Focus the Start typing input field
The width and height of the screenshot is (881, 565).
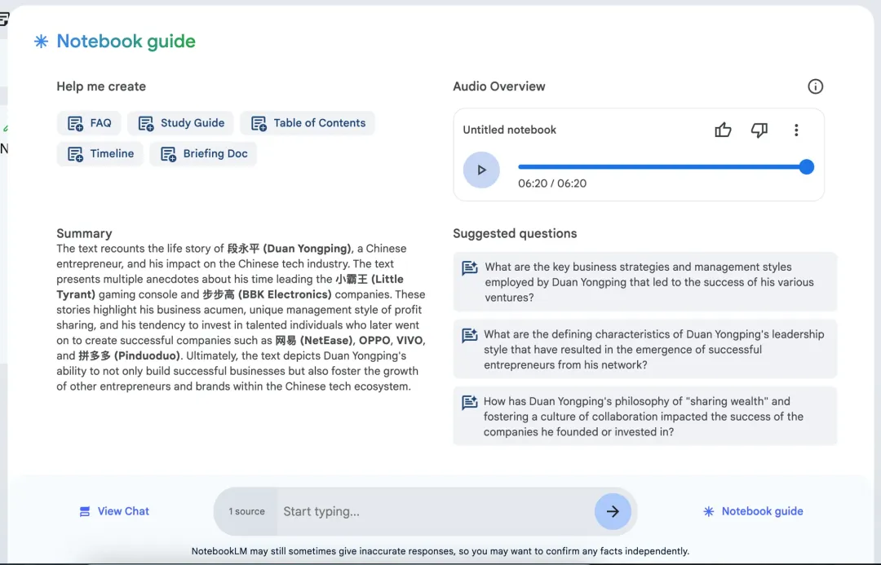436,512
